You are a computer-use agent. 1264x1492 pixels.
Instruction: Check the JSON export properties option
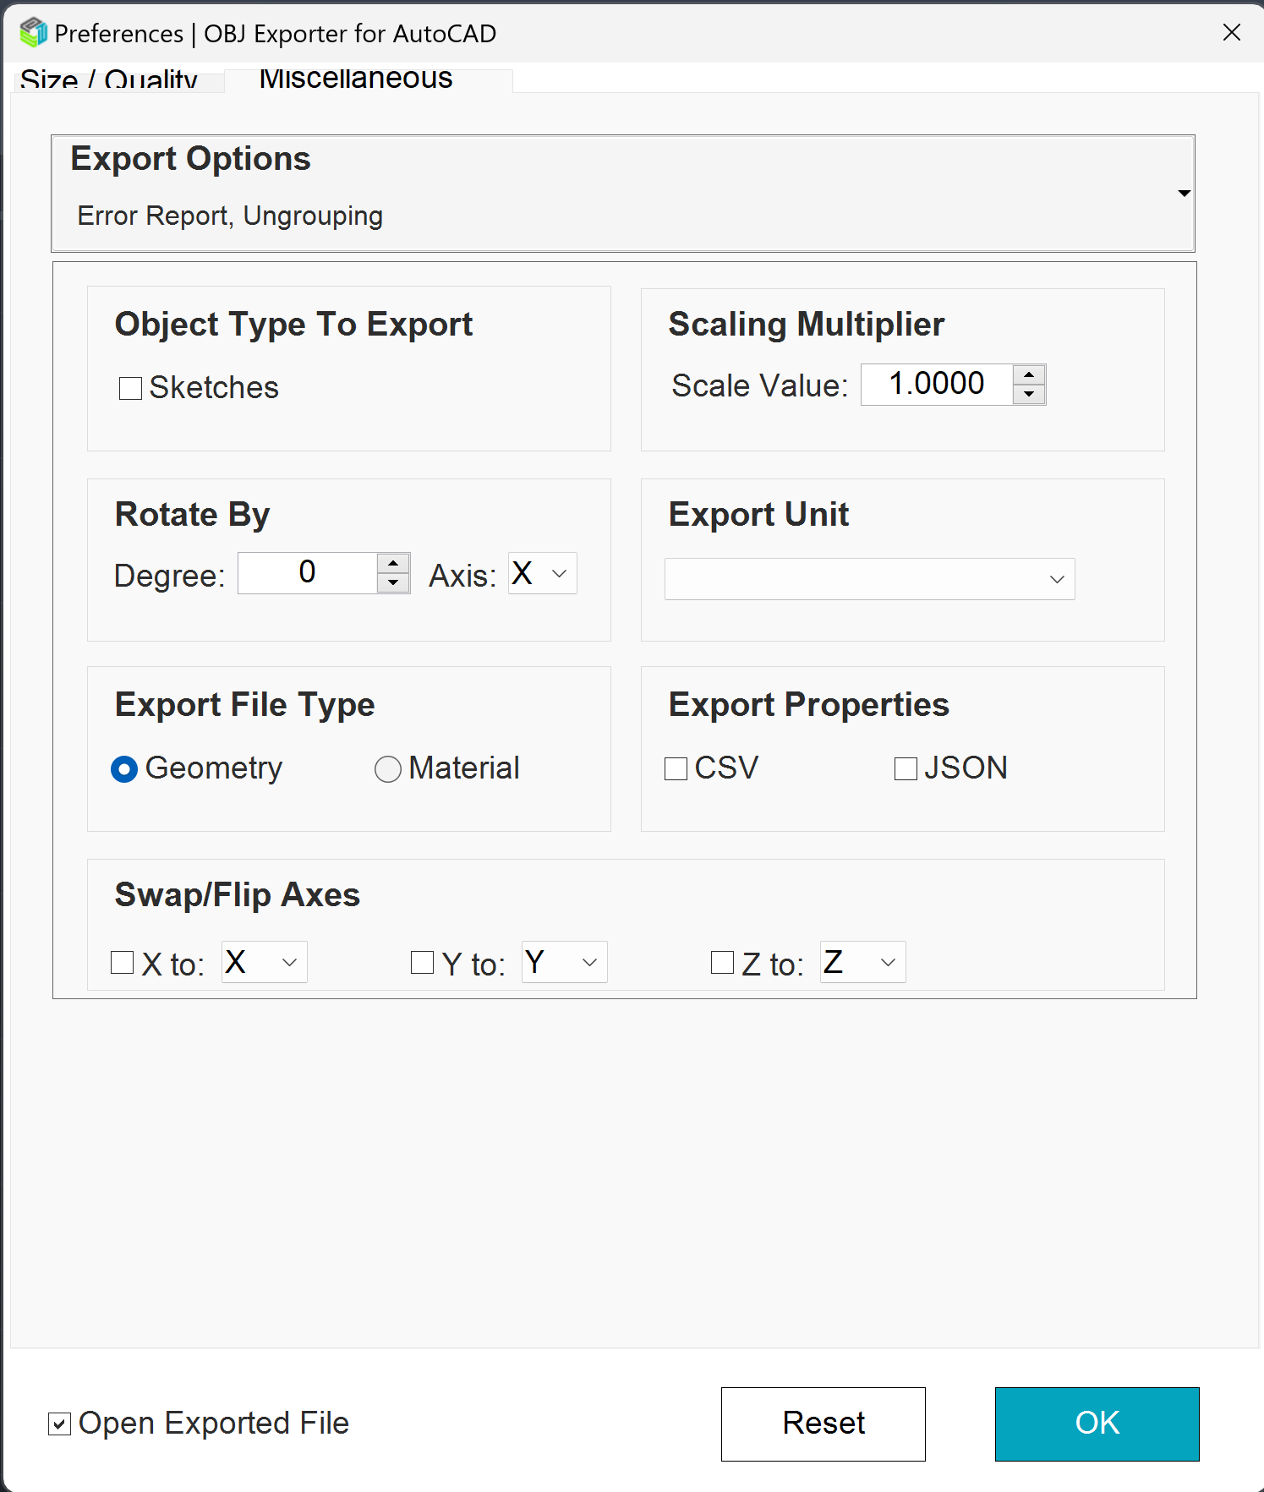[906, 768]
